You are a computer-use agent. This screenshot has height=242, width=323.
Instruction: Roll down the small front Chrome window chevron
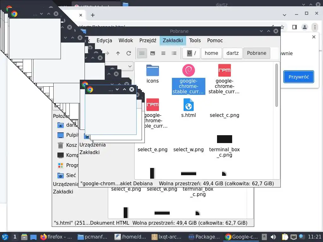tap(117, 89)
